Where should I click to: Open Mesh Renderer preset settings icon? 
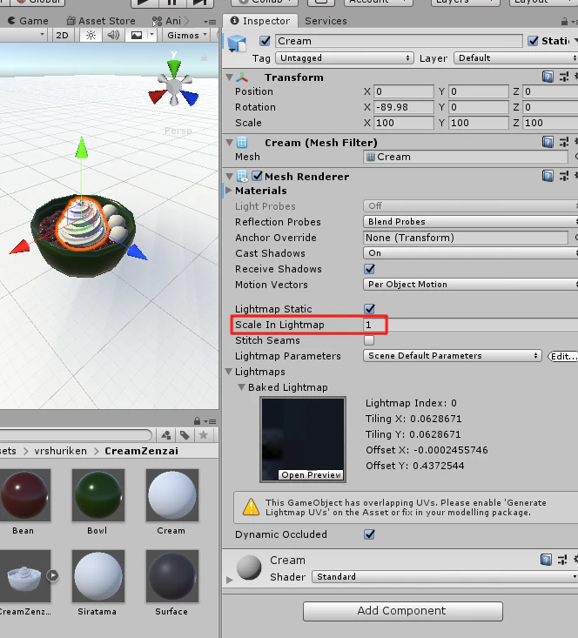point(564,176)
